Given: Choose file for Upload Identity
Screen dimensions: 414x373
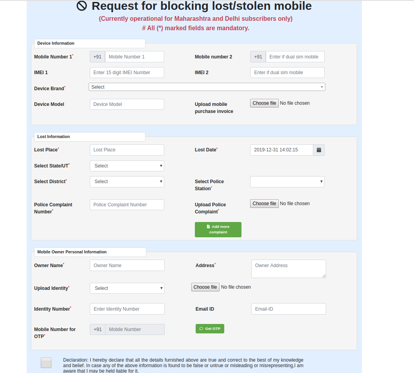Looking at the screenshot, I should click(x=205, y=287).
